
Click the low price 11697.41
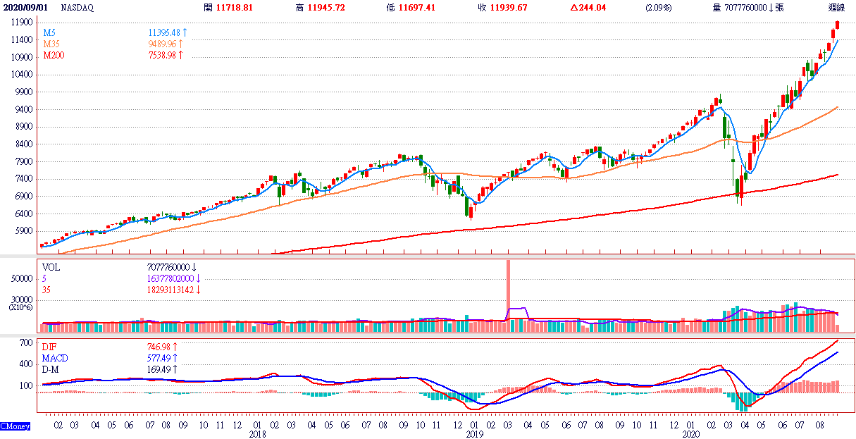417,8
